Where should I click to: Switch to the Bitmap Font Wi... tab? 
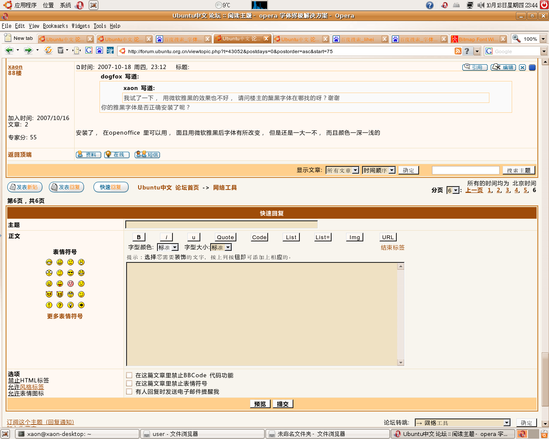tap(478, 39)
